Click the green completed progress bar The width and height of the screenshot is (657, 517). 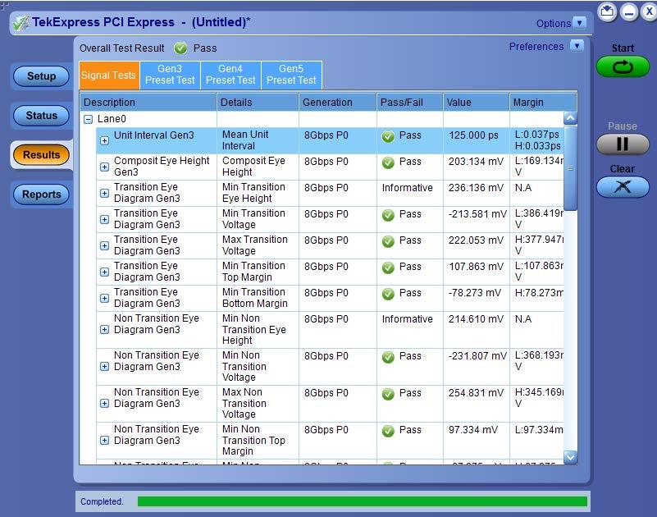(x=362, y=501)
